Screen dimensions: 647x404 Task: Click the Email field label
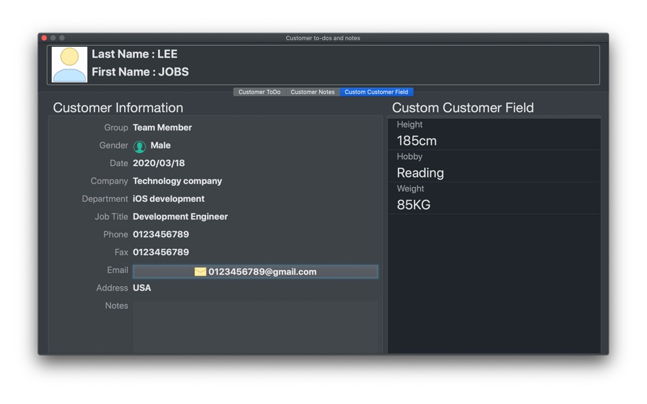pos(118,270)
